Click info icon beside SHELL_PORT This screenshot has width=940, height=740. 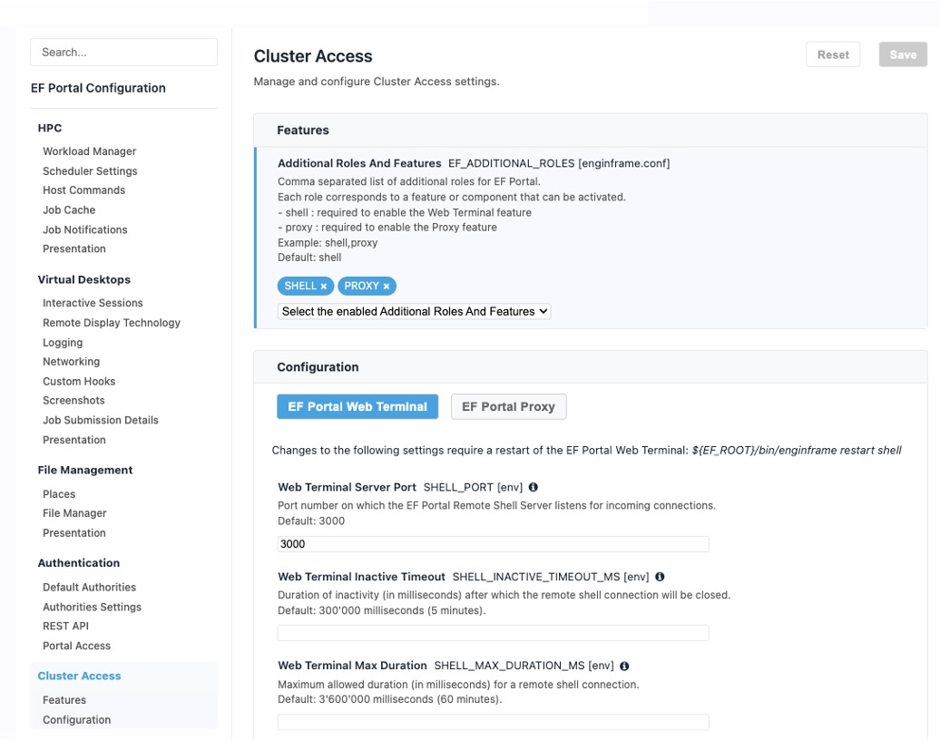tap(534, 487)
